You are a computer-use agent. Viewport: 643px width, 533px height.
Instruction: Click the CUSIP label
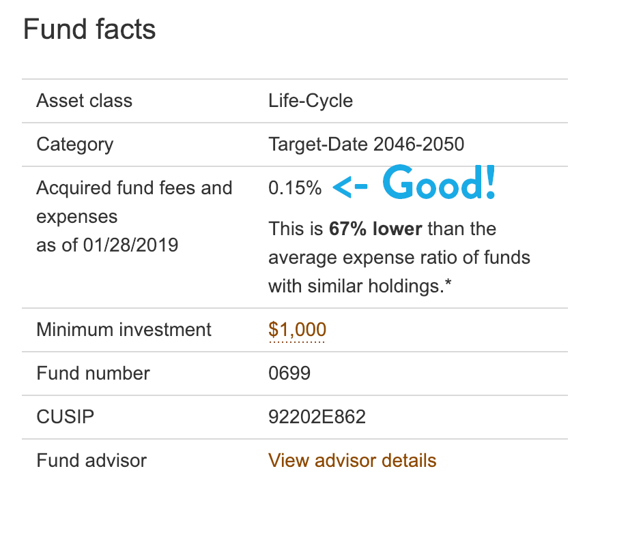(66, 416)
